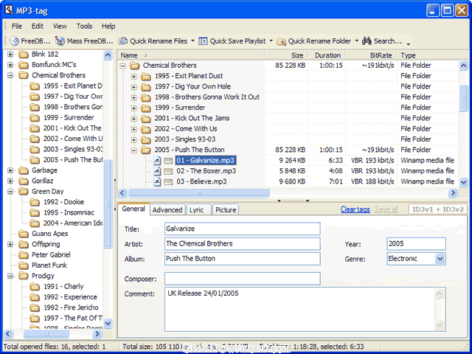Click the picture icon beside 03 - Believe.mp3
Screen dimensions: 472x354
168,182
